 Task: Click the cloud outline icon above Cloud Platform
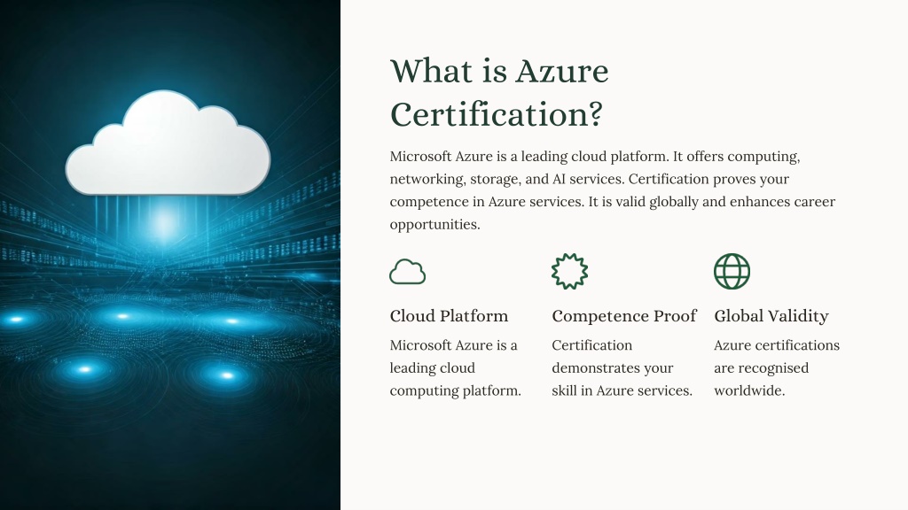point(408,272)
